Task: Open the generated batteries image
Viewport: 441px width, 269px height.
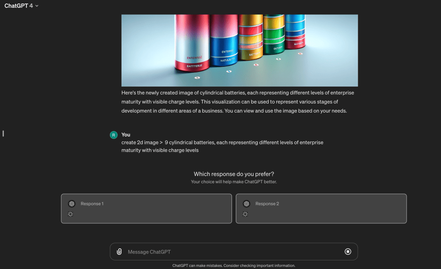Action: 240,50
